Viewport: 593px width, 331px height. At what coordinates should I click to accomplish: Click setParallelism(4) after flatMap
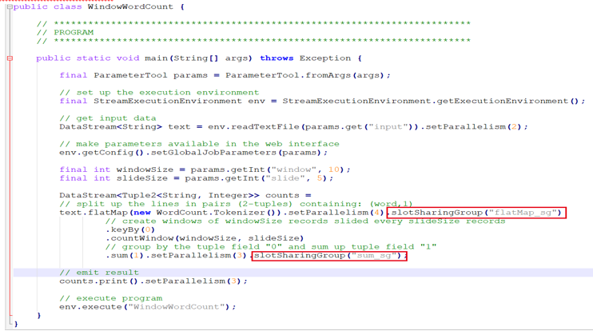[x=336, y=213]
